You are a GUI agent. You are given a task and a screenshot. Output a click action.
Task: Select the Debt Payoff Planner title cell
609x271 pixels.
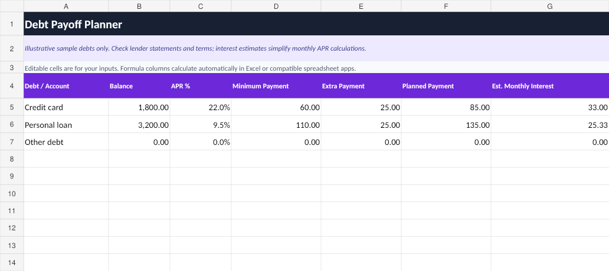[x=316, y=24]
